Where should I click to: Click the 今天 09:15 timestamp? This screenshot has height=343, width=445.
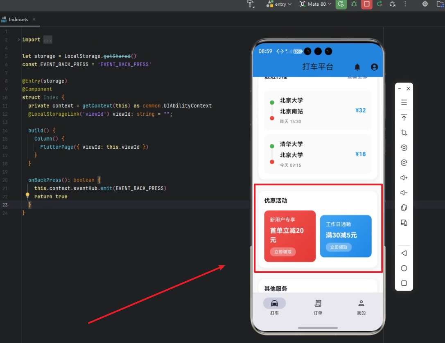point(290,165)
